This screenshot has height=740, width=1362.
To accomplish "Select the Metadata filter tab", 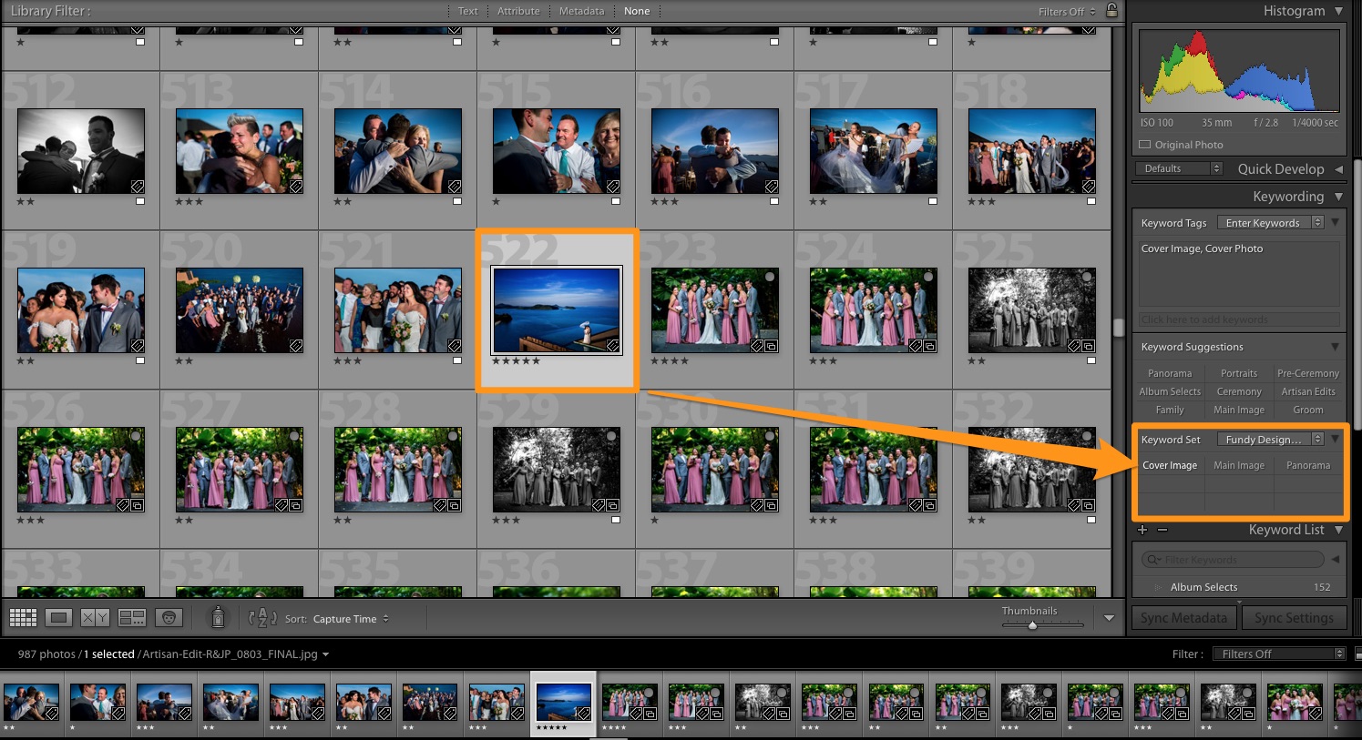I will coord(581,11).
